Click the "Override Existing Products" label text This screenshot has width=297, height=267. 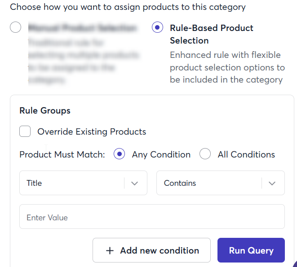[x=92, y=132]
